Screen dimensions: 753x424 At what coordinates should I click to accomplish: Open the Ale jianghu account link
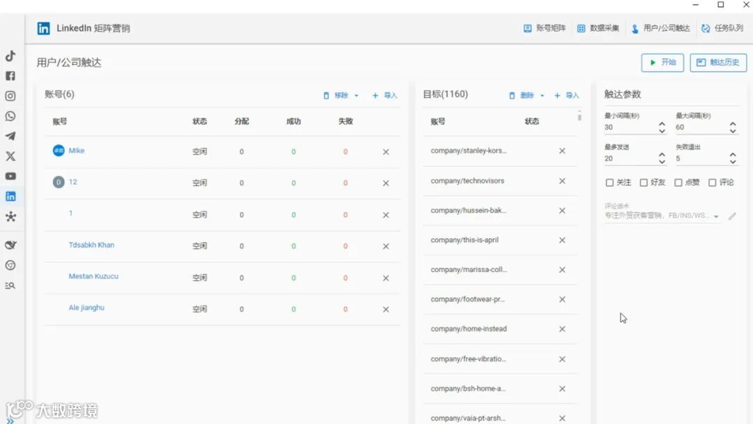[x=86, y=308]
